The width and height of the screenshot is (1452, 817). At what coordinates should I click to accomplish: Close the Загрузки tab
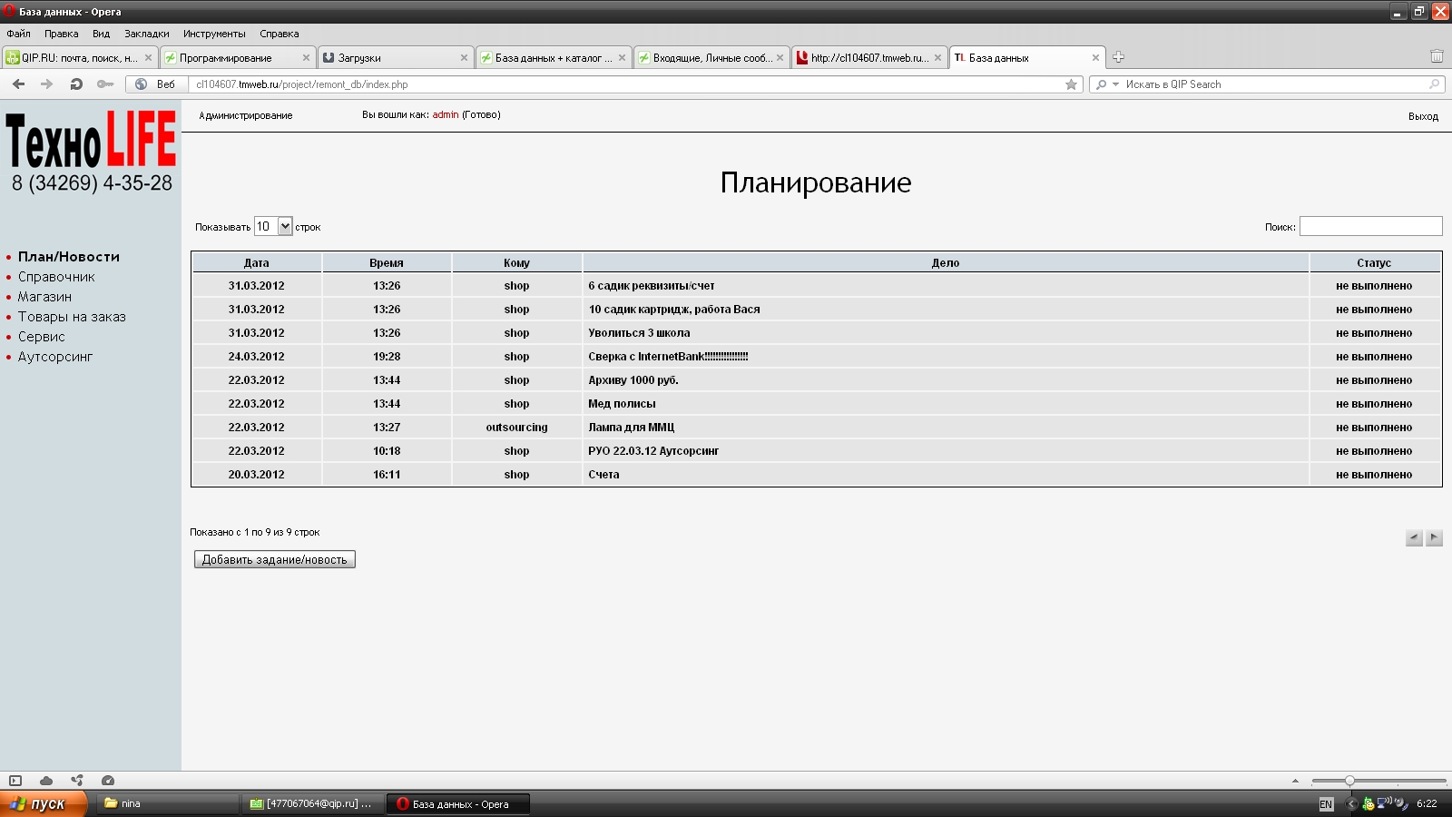point(464,57)
